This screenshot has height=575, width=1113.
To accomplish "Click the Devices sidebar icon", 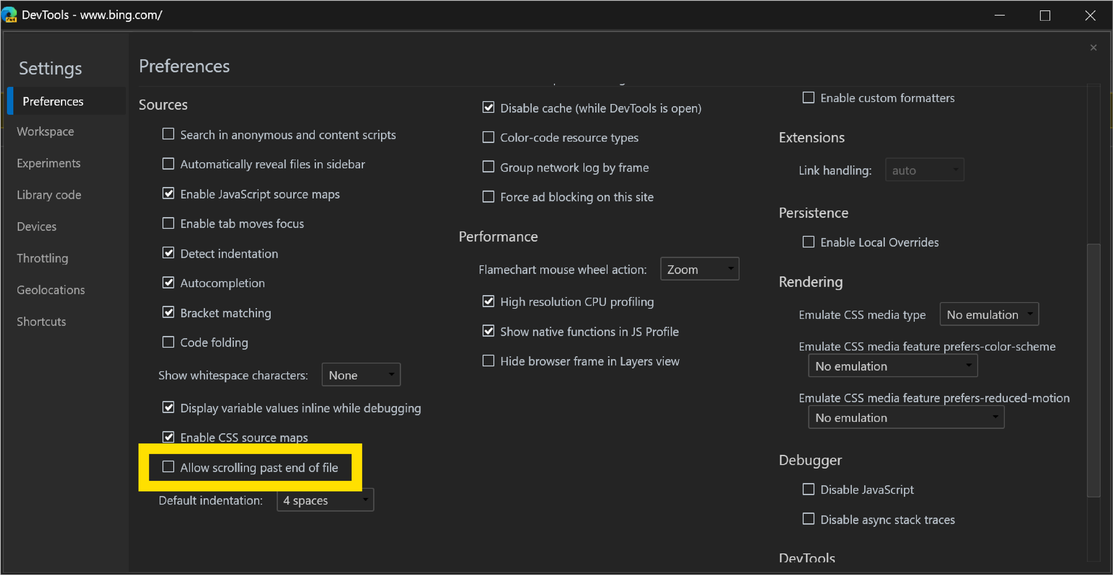I will [x=37, y=226].
